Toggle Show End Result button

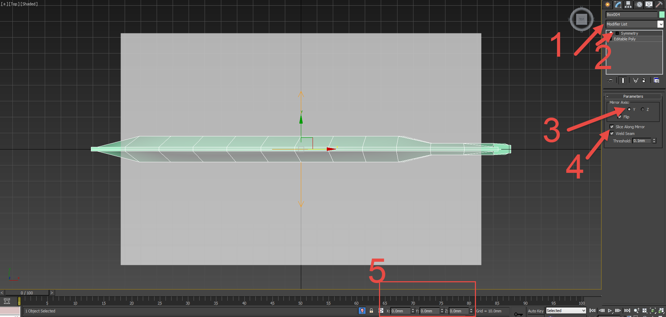pyautogui.click(x=623, y=80)
